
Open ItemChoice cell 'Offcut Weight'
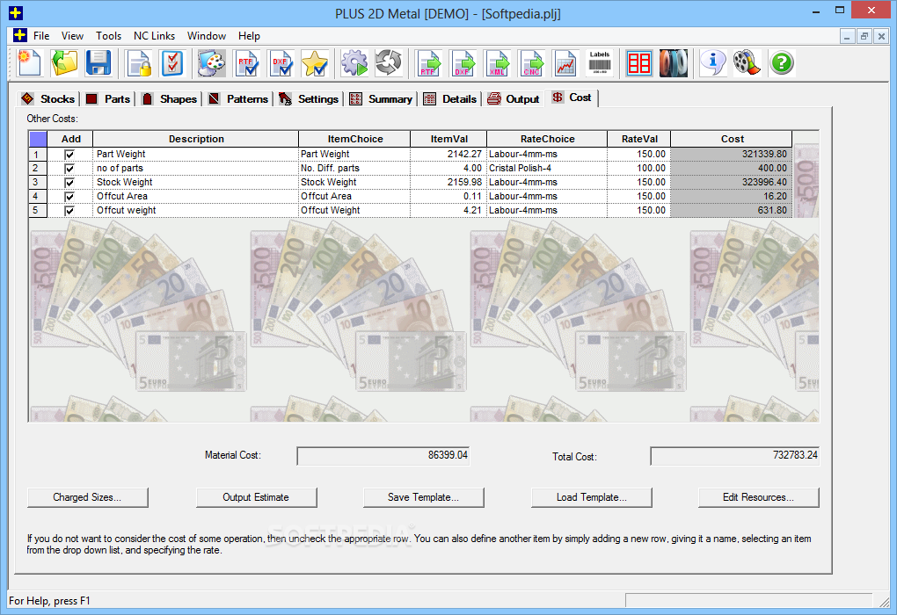(x=354, y=210)
